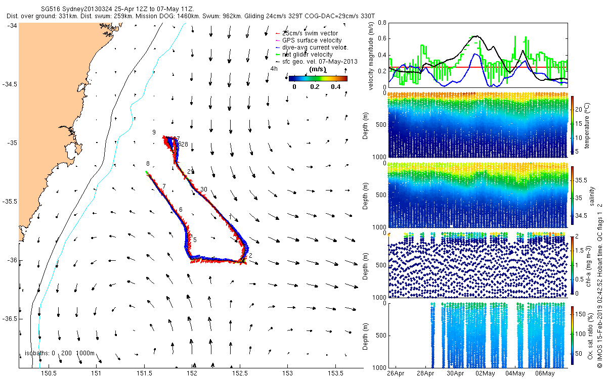Click the 'chl-a (mg m-3)' colorbar label
This screenshot has height=379, width=607.
(589, 266)
